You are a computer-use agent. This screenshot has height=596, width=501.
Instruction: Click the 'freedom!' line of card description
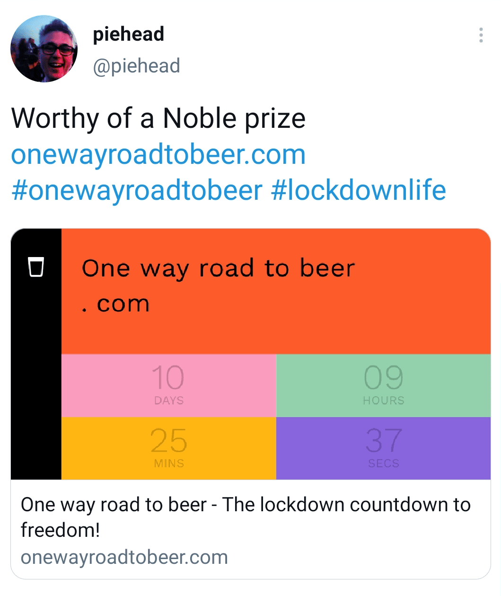pyautogui.click(x=61, y=530)
